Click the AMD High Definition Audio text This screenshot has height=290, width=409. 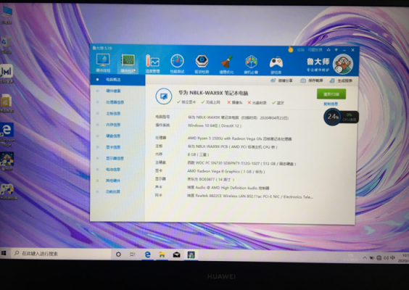pos(228,188)
